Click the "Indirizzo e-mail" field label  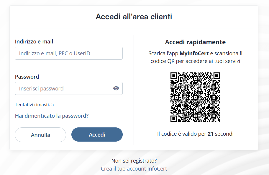[x=34, y=42]
